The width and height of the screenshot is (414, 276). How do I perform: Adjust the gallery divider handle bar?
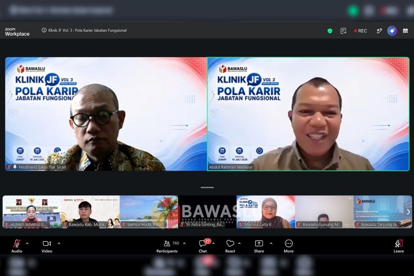207,187
